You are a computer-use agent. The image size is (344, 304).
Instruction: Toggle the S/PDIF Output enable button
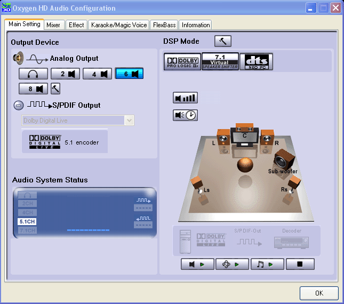(x=19, y=105)
